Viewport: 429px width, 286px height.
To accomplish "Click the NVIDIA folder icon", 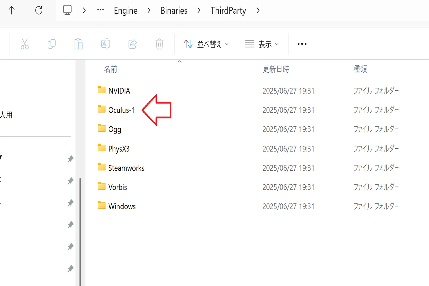I will click(x=102, y=90).
